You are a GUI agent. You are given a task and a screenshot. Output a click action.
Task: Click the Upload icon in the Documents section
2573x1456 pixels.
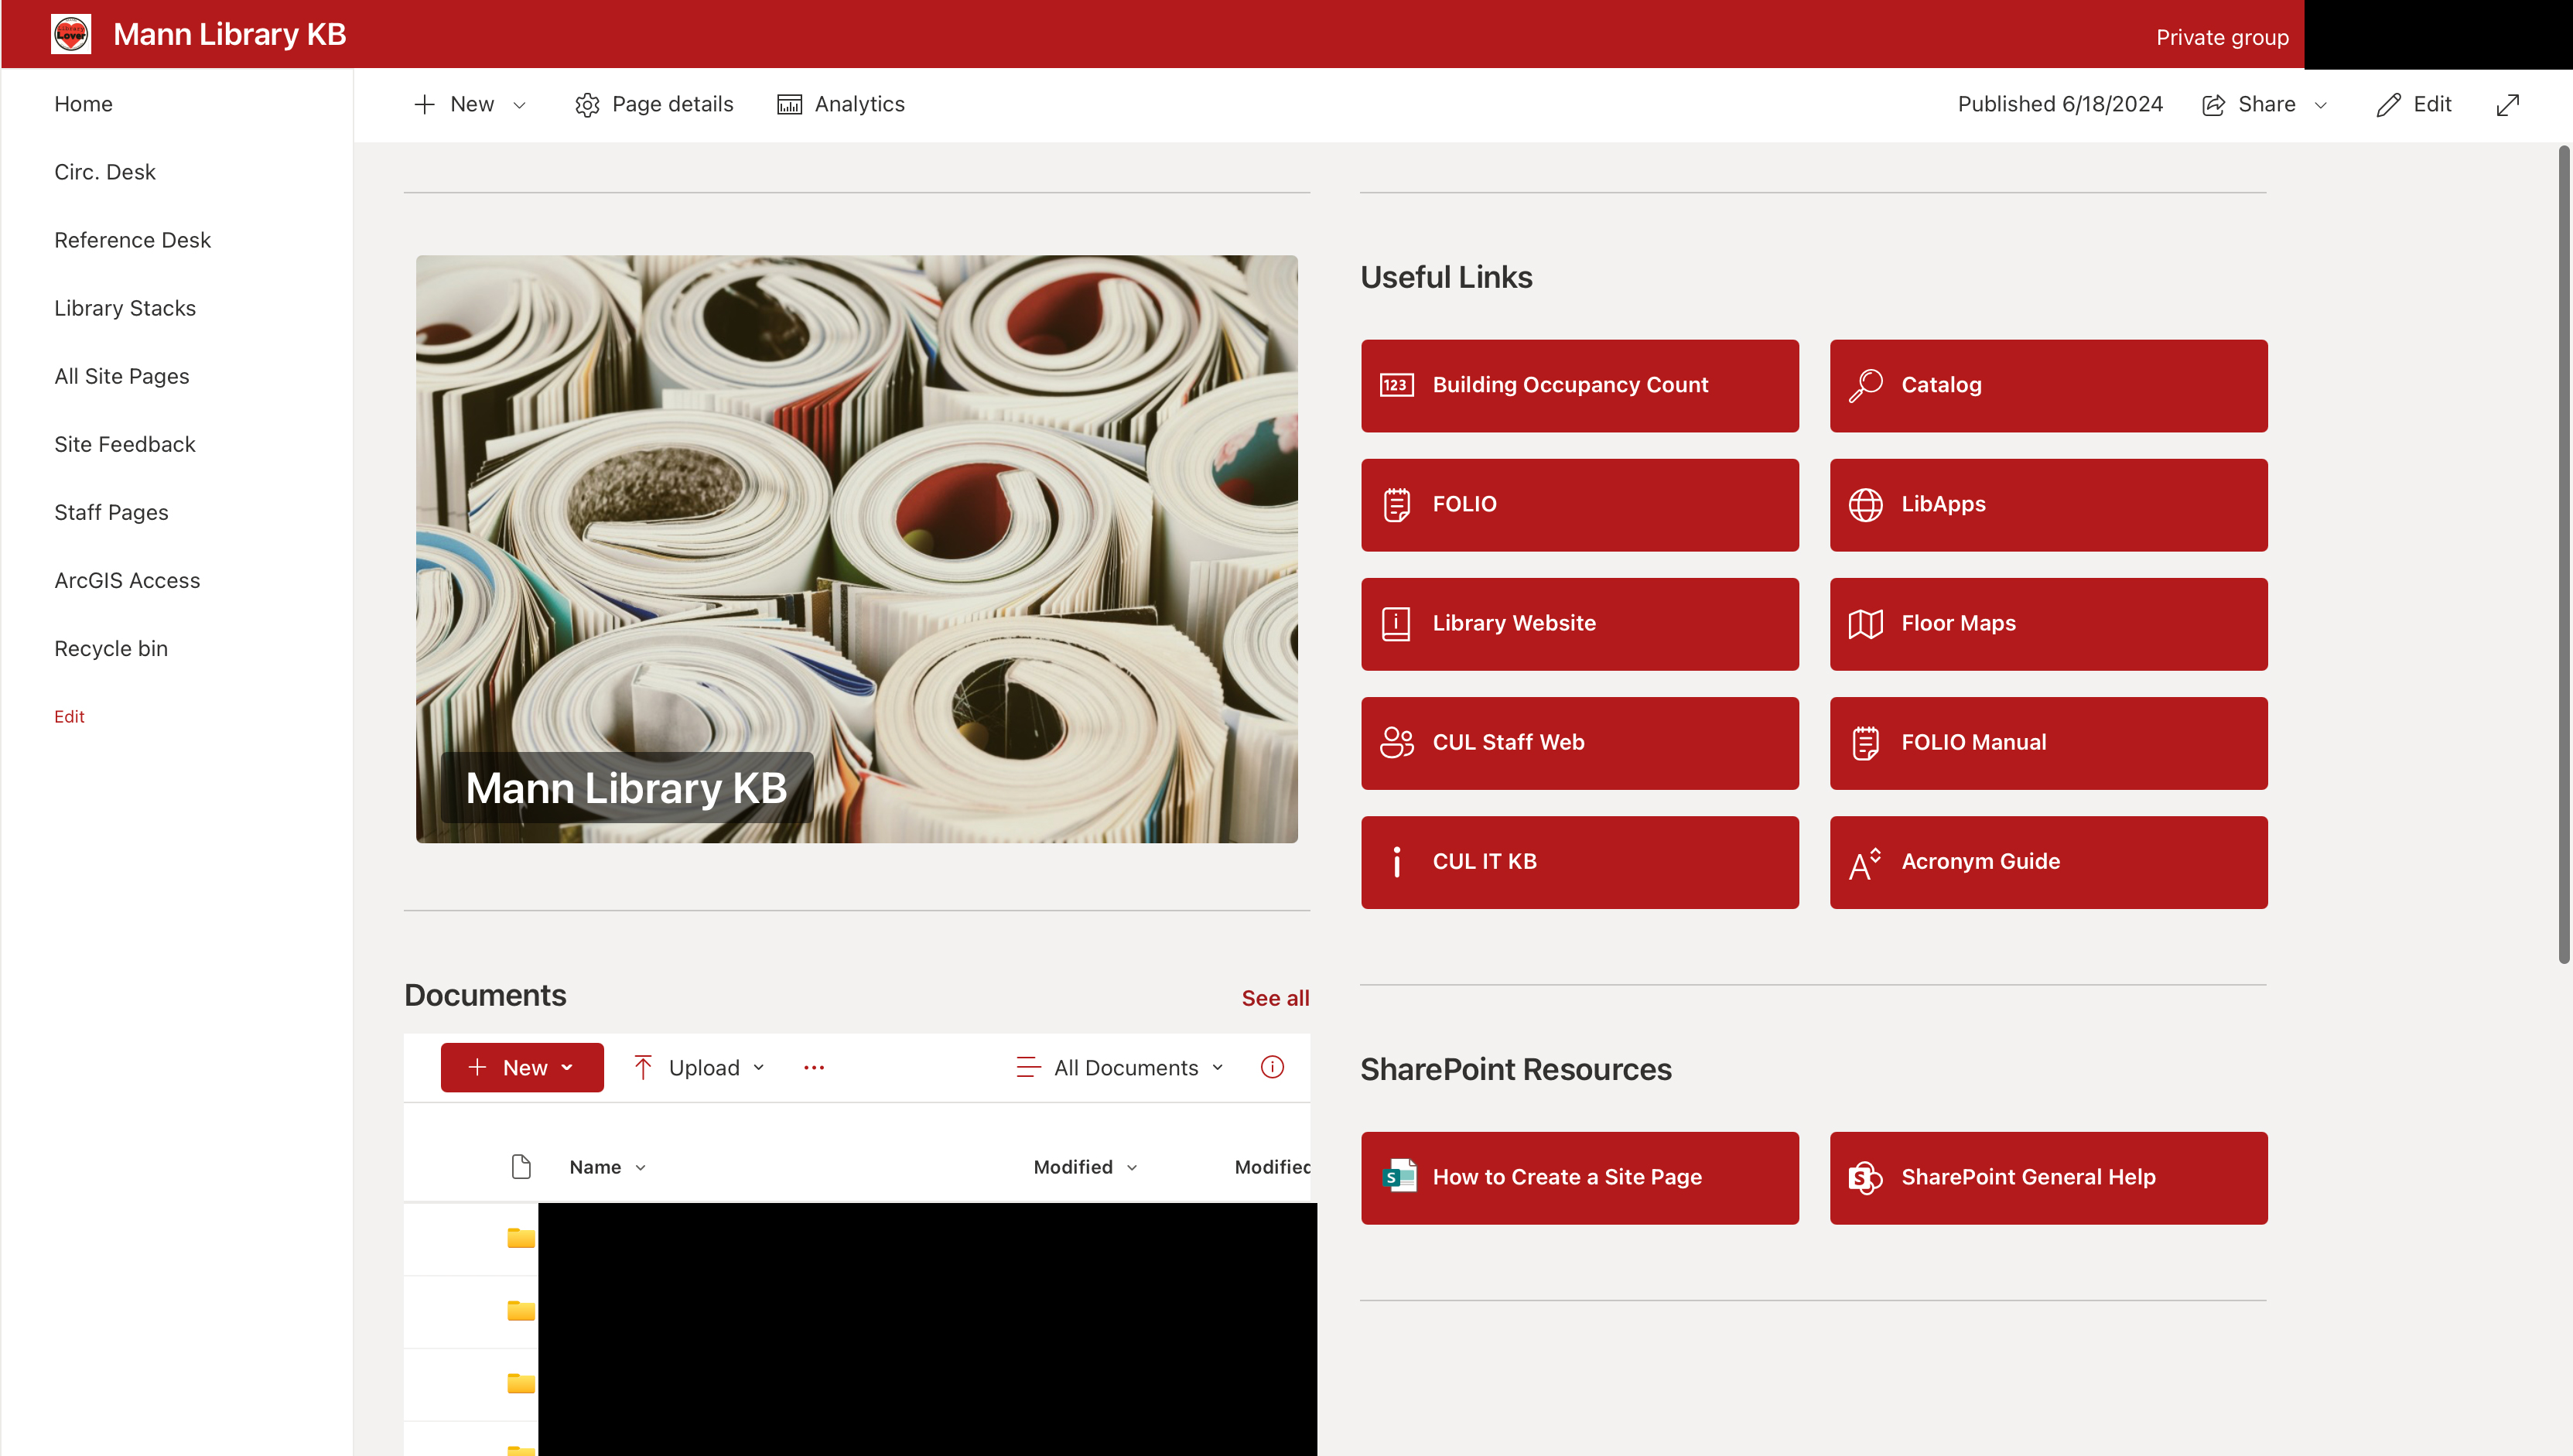[x=643, y=1067]
